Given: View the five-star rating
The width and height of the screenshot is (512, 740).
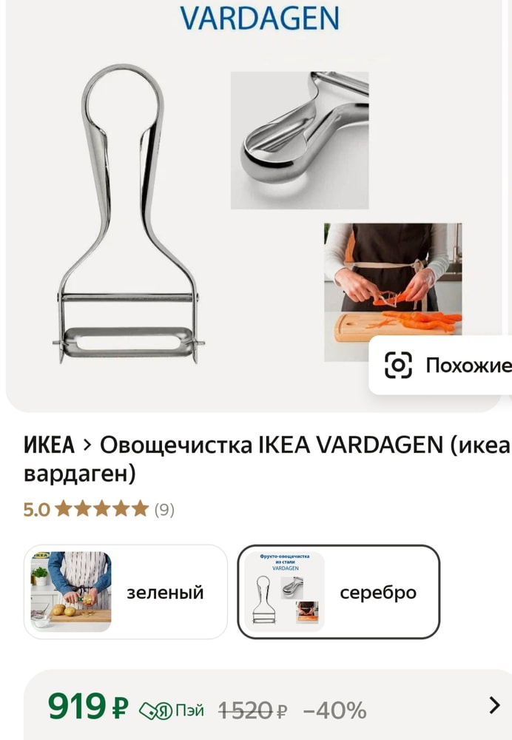Looking at the screenshot, I should point(102,509).
